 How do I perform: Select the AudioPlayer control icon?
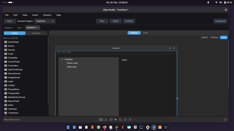(x=5, y=42)
